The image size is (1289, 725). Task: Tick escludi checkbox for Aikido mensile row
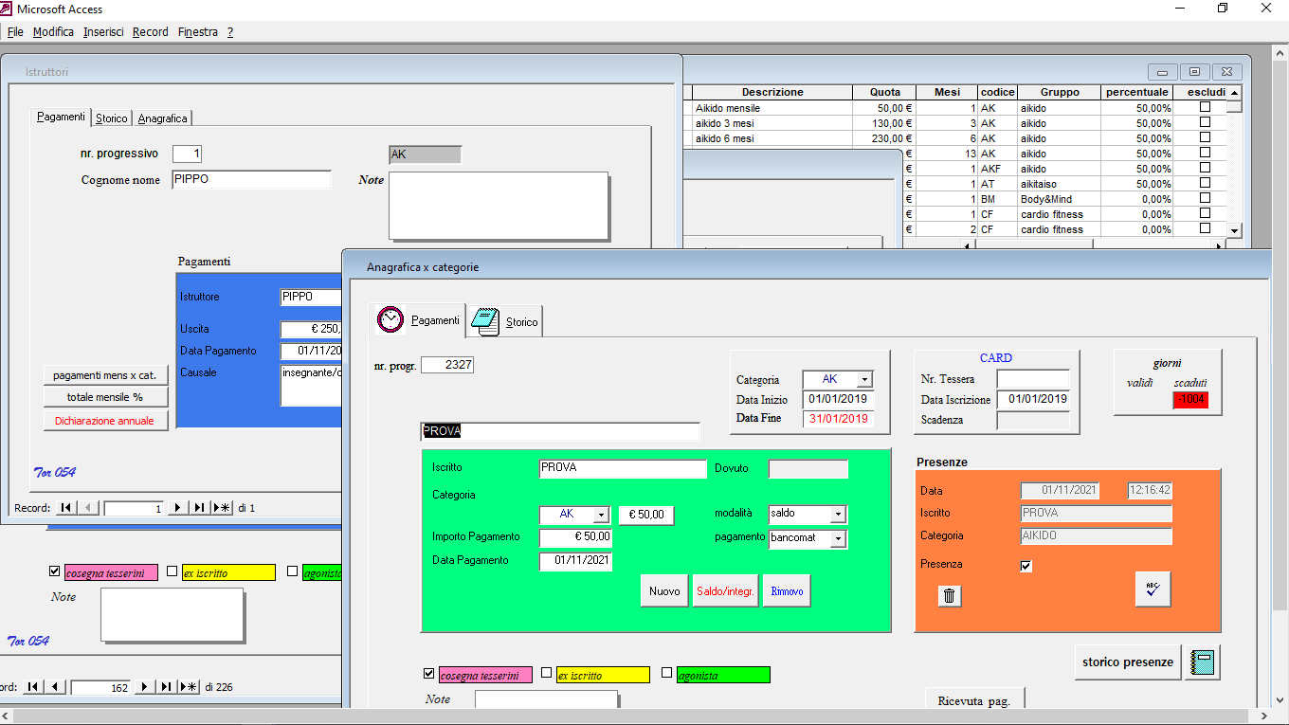tap(1205, 108)
